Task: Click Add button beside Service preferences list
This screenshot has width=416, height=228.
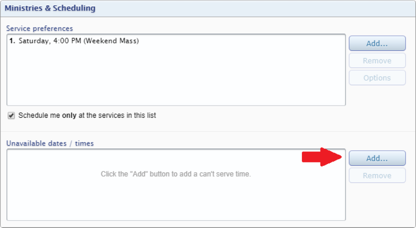Action: coord(377,43)
